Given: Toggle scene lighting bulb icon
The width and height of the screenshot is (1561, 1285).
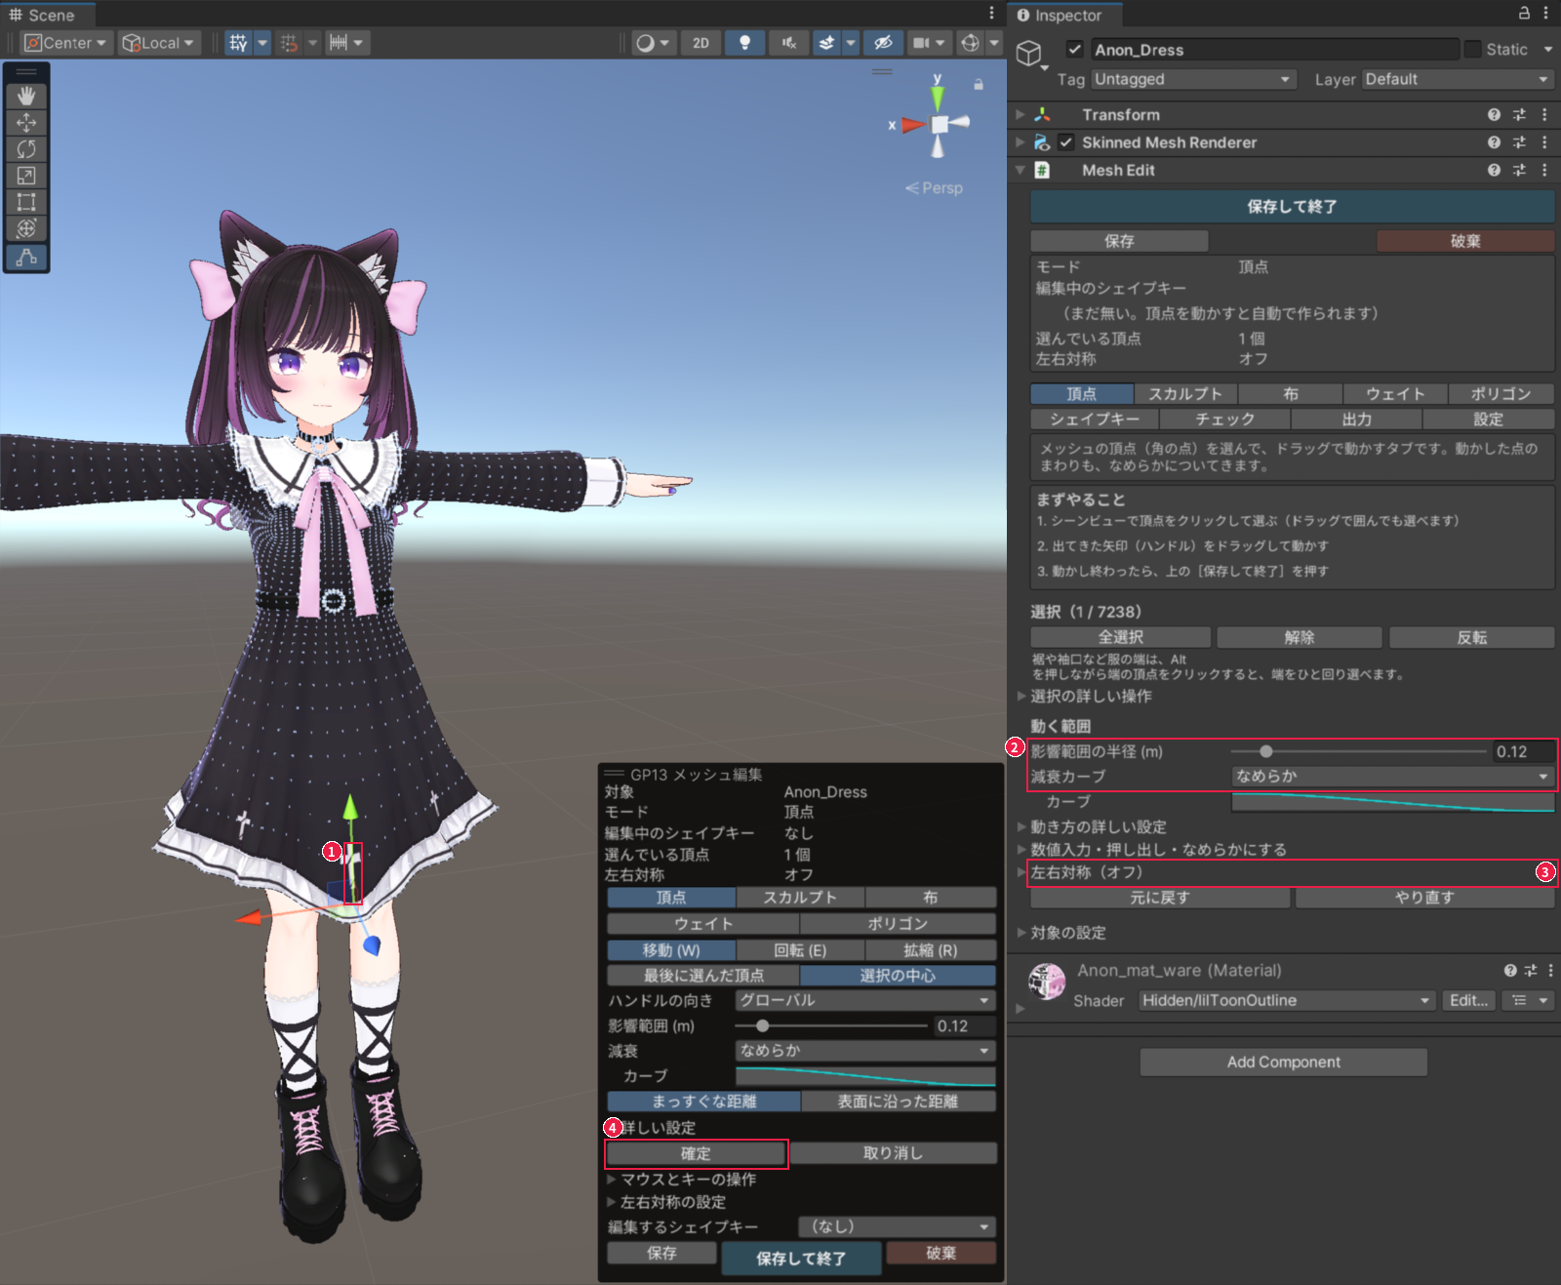Looking at the screenshot, I should pos(744,43).
